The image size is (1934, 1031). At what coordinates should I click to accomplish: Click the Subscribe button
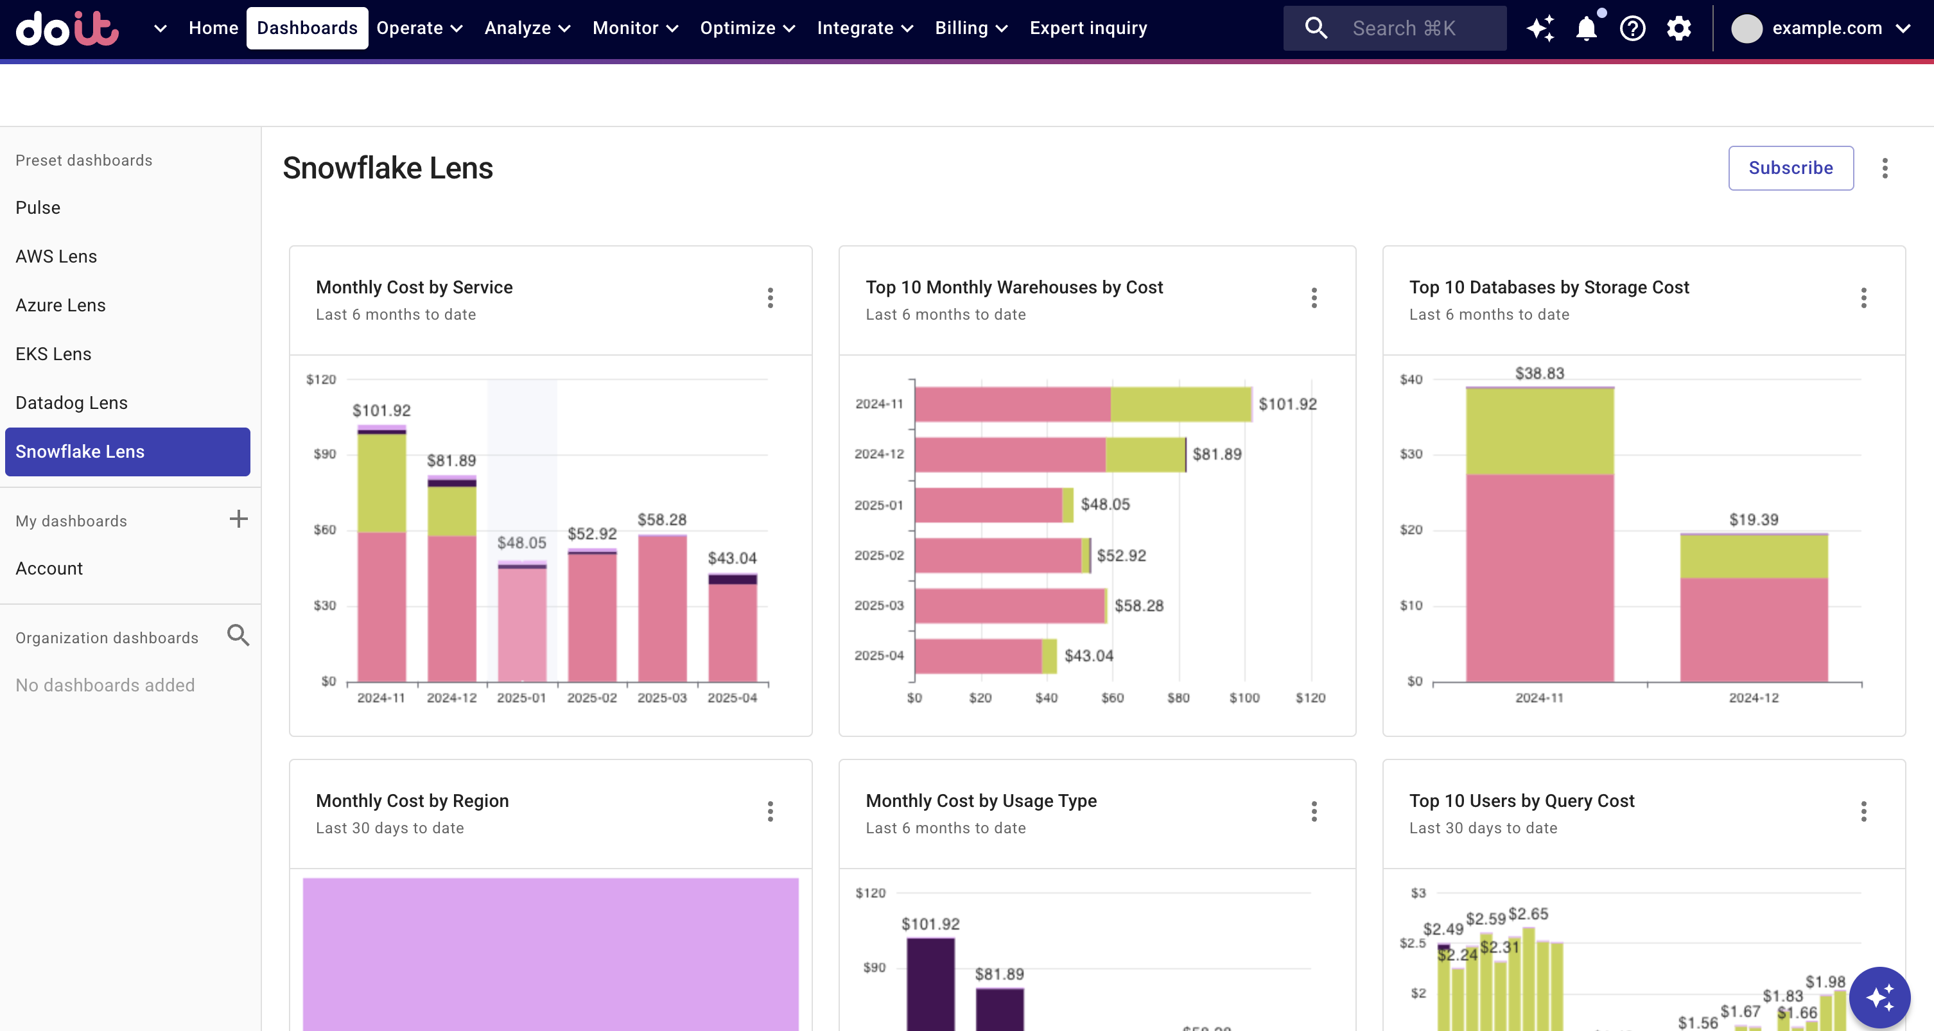(x=1791, y=168)
